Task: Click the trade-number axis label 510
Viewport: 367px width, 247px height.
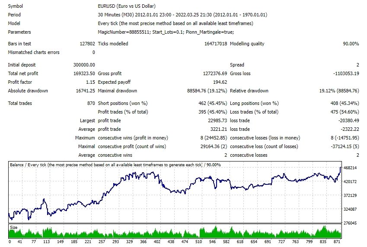Action: [x=198, y=242]
